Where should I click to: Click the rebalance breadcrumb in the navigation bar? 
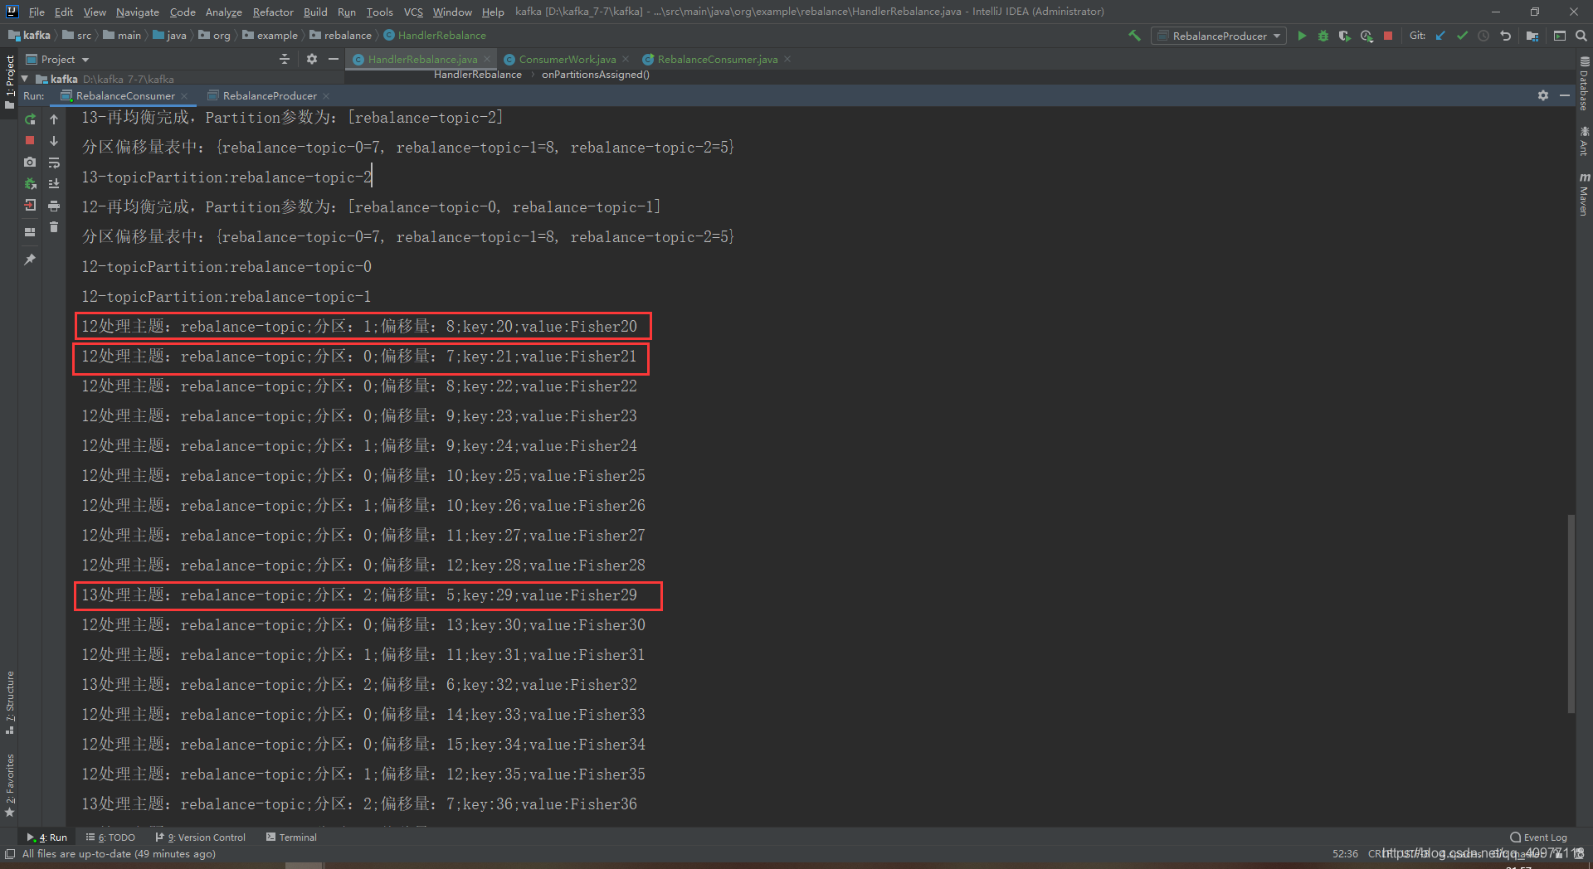pos(341,36)
